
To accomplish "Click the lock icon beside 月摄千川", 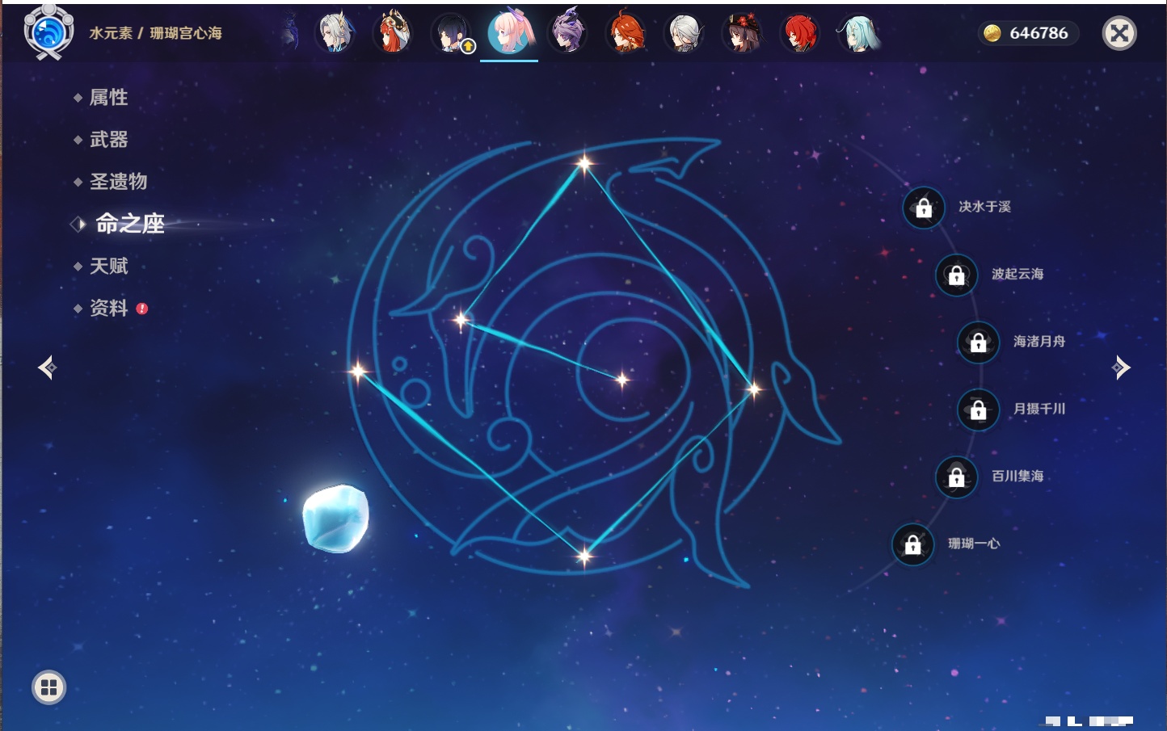I will [x=978, y=410].
